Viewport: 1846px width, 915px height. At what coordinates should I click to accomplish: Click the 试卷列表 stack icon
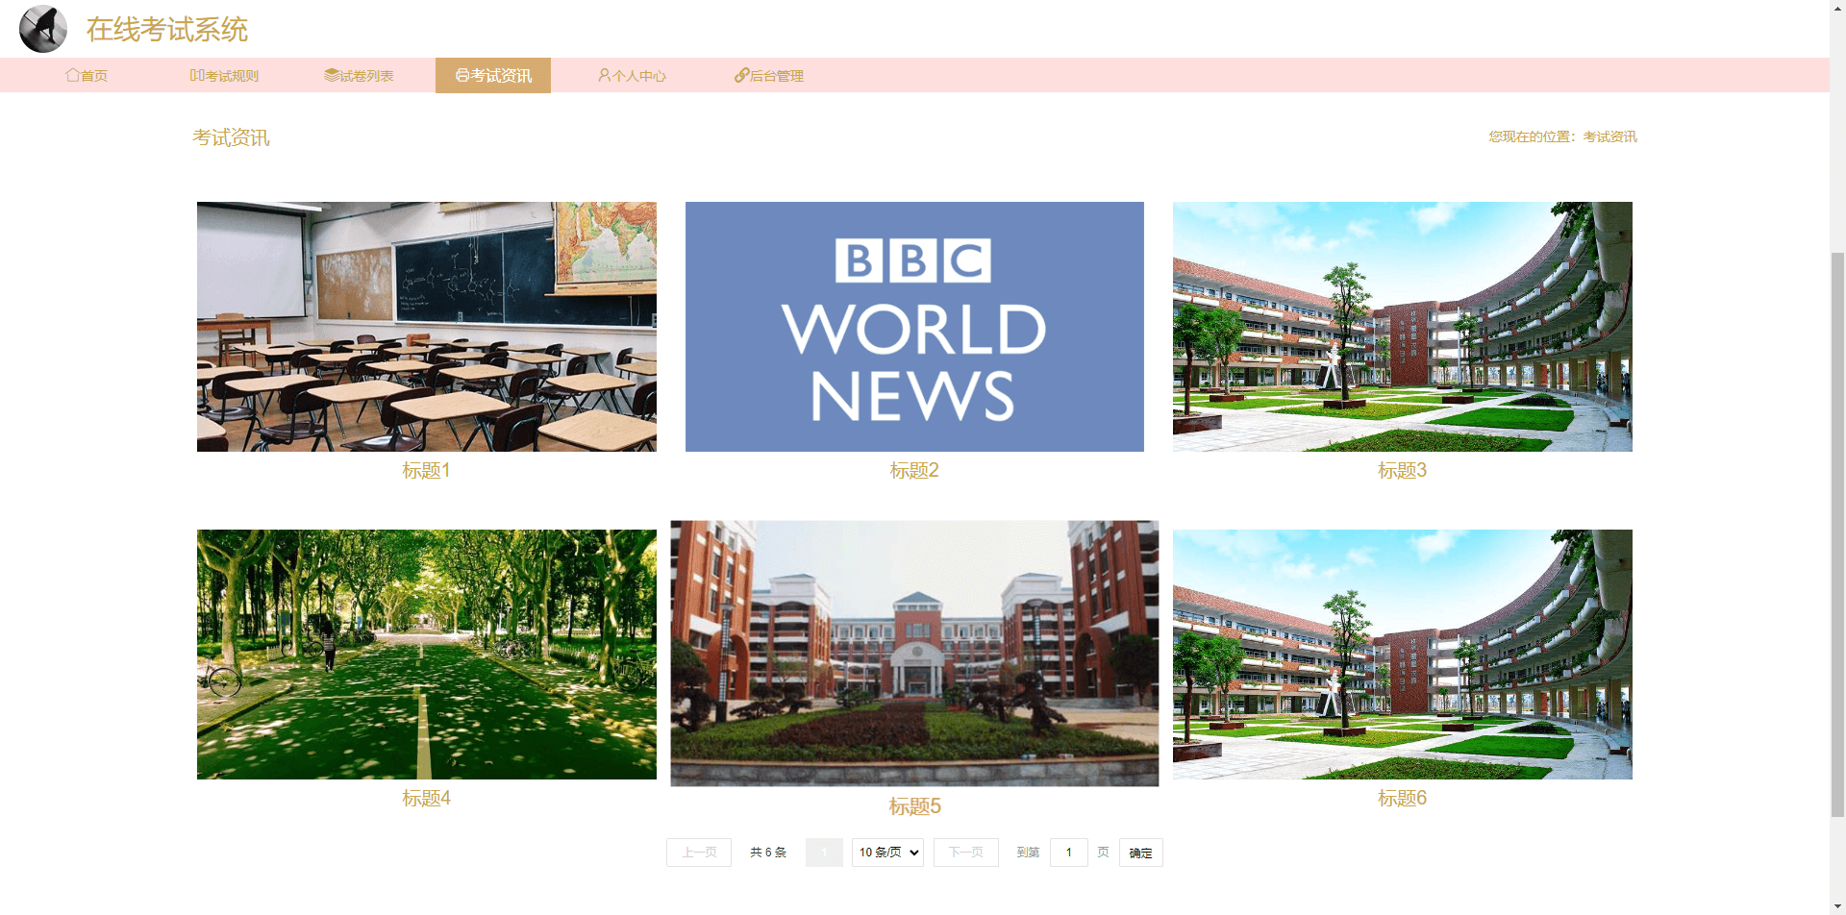click(x=332, y=75)
